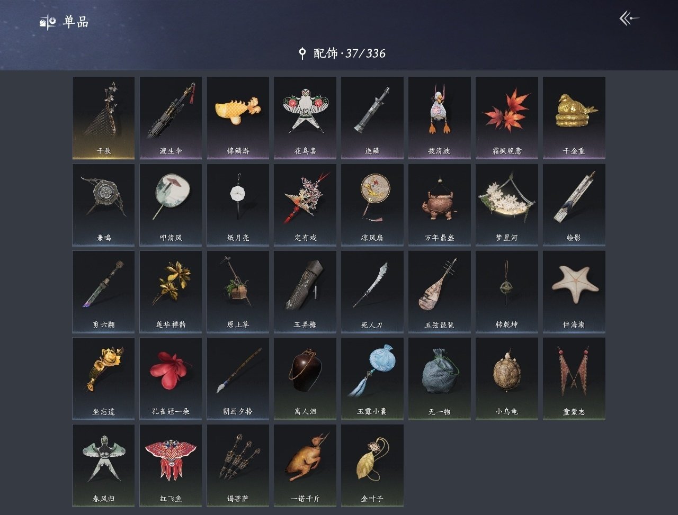
Task: Pick the 纸月亮 paper moon item
Action: [x=238, y=205]
